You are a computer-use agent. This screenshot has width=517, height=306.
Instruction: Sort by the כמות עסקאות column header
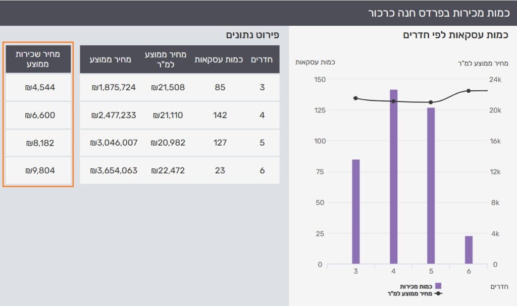(x=219, y=59)
